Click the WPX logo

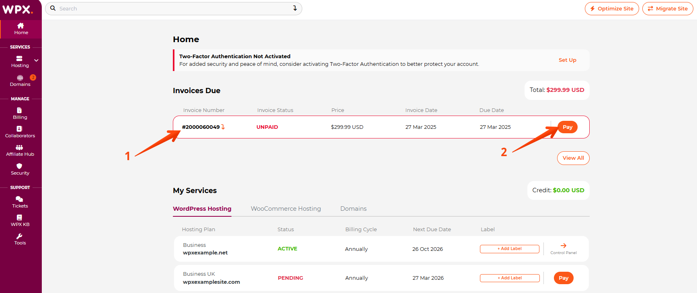18,9
